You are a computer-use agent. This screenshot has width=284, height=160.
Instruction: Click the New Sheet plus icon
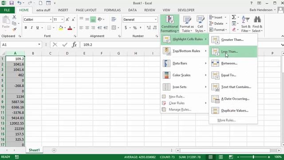tap(54, 150)
